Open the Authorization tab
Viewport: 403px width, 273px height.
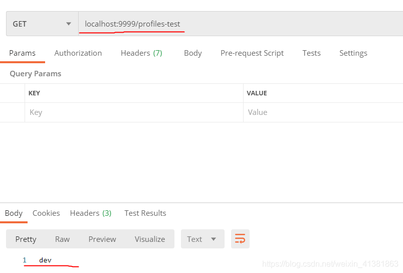pyautogui.click(x=78, y=53)
